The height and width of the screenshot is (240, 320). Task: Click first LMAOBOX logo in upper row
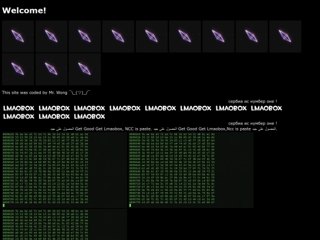[x=19, y=108]
